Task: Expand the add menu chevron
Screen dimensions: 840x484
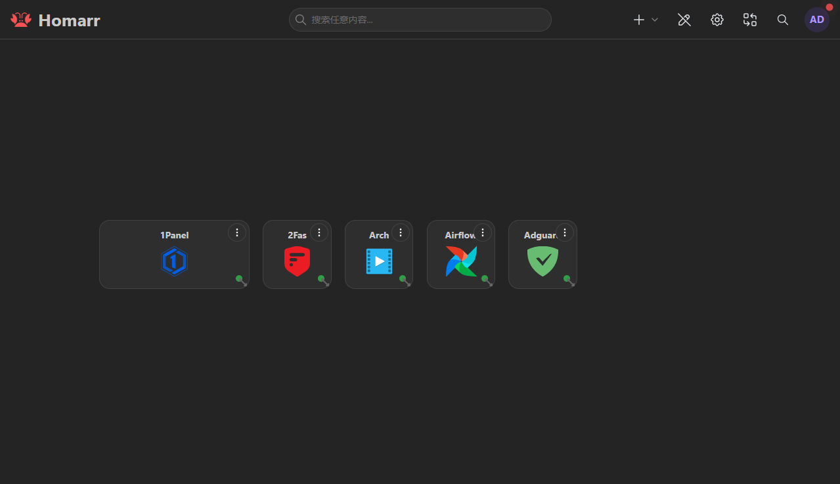Action: (x=655, y=20)
